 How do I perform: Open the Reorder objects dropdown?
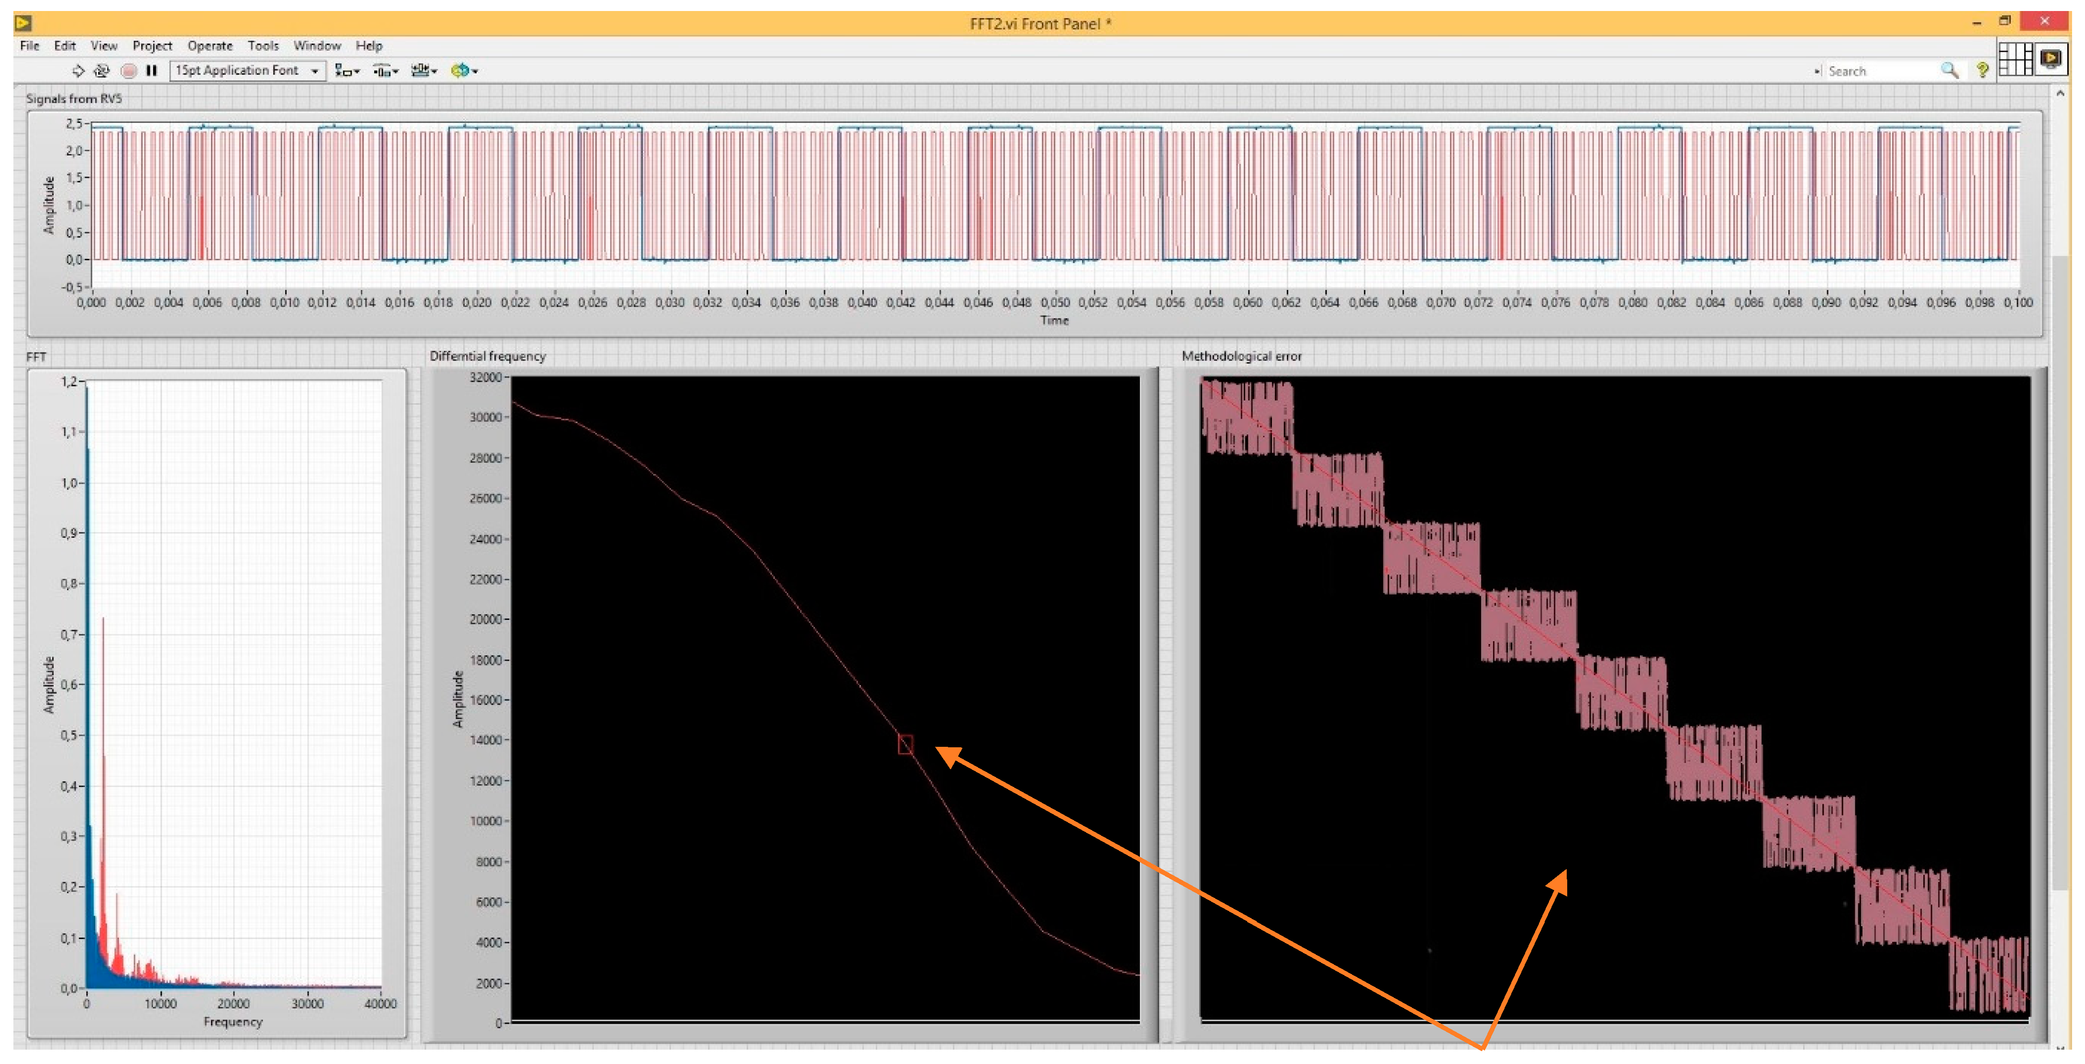464,71
